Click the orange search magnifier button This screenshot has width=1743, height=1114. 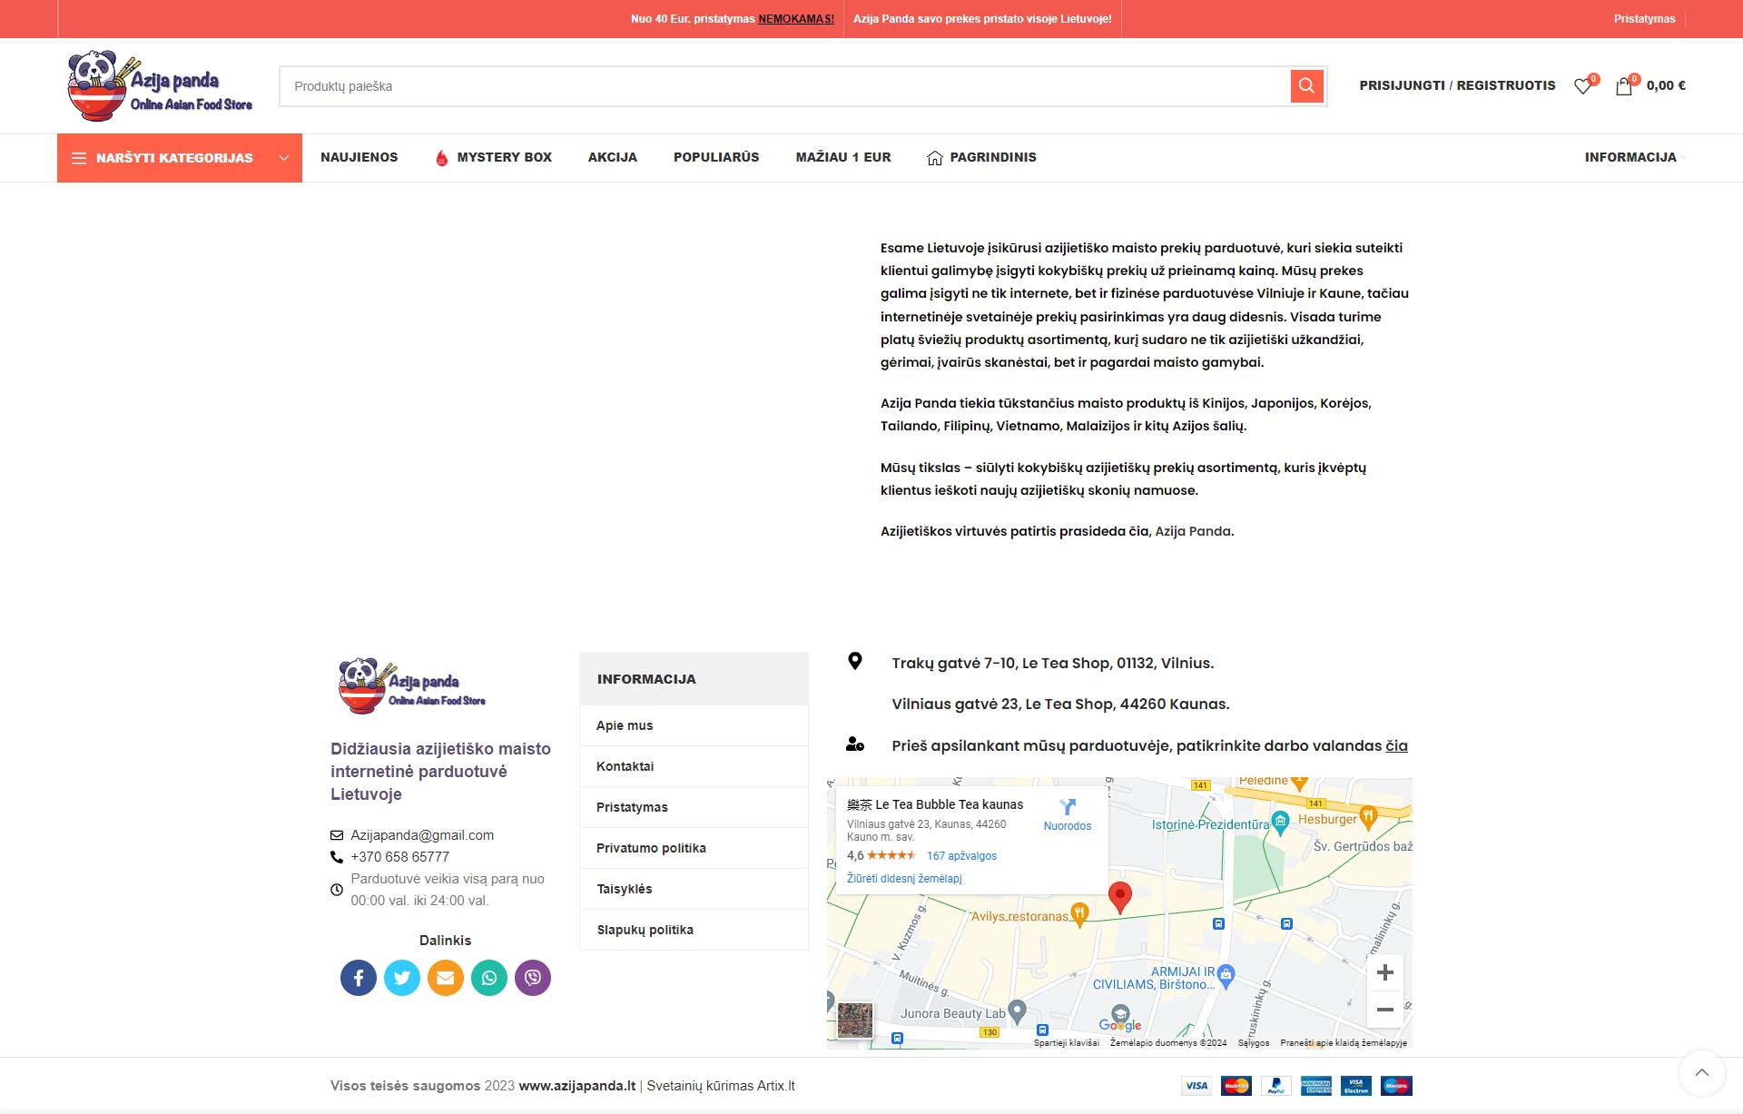point(1306,85)
